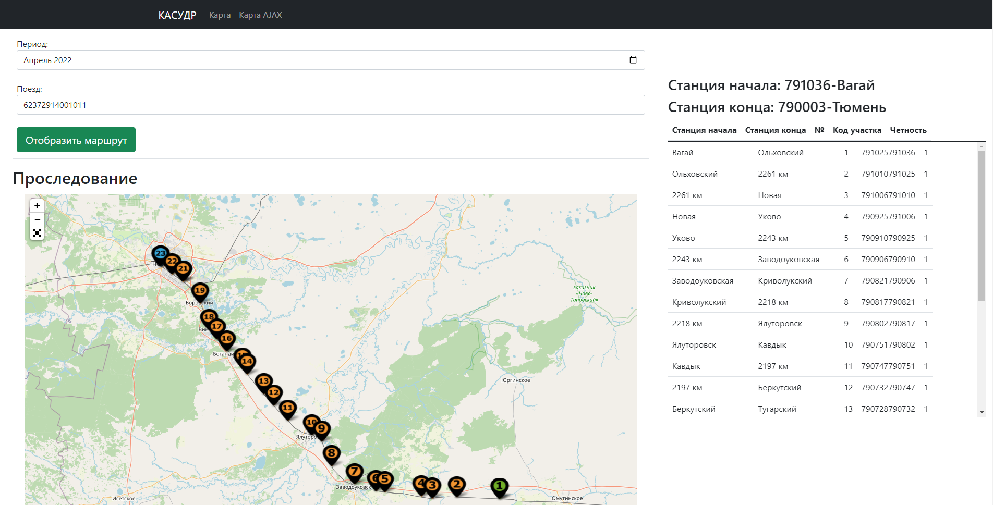
Task: Select map marker 14
Action: pos(247,362)
